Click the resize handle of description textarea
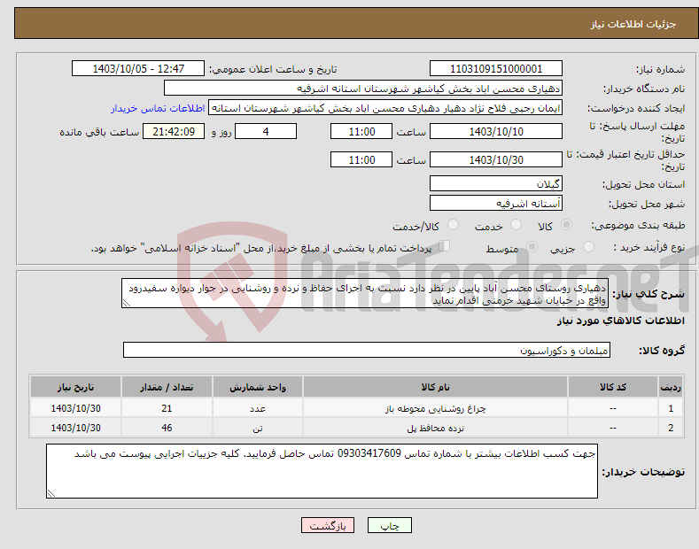 click(126, 304)
